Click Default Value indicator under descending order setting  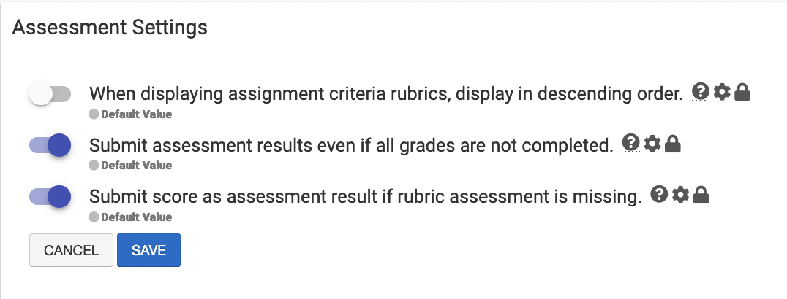click(130, 114)
